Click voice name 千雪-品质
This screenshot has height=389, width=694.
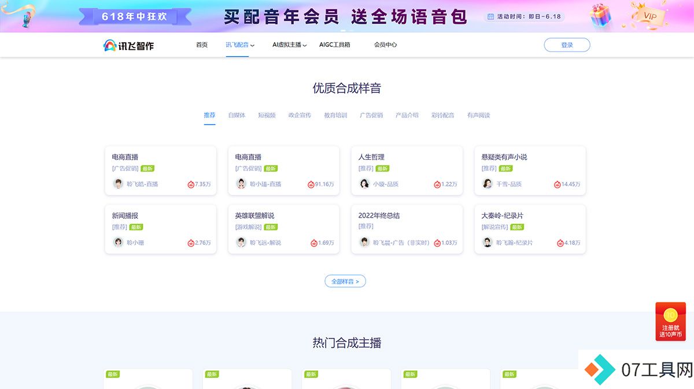pos(509,184)
